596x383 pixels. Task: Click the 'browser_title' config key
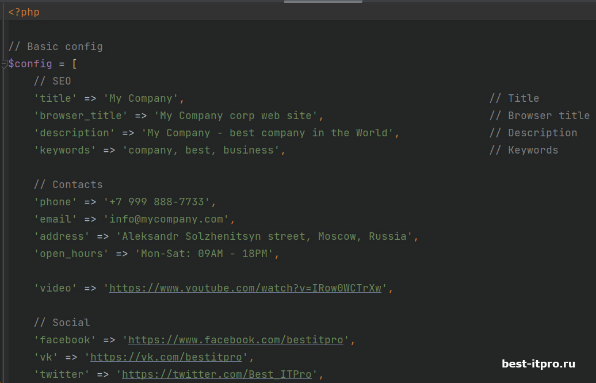[x=79, y=115]
